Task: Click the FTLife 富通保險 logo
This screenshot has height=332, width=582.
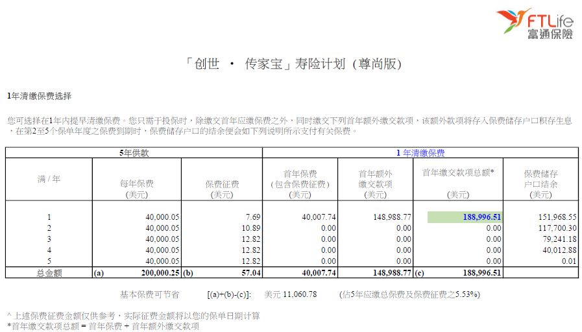Action: tap(535, 23)
